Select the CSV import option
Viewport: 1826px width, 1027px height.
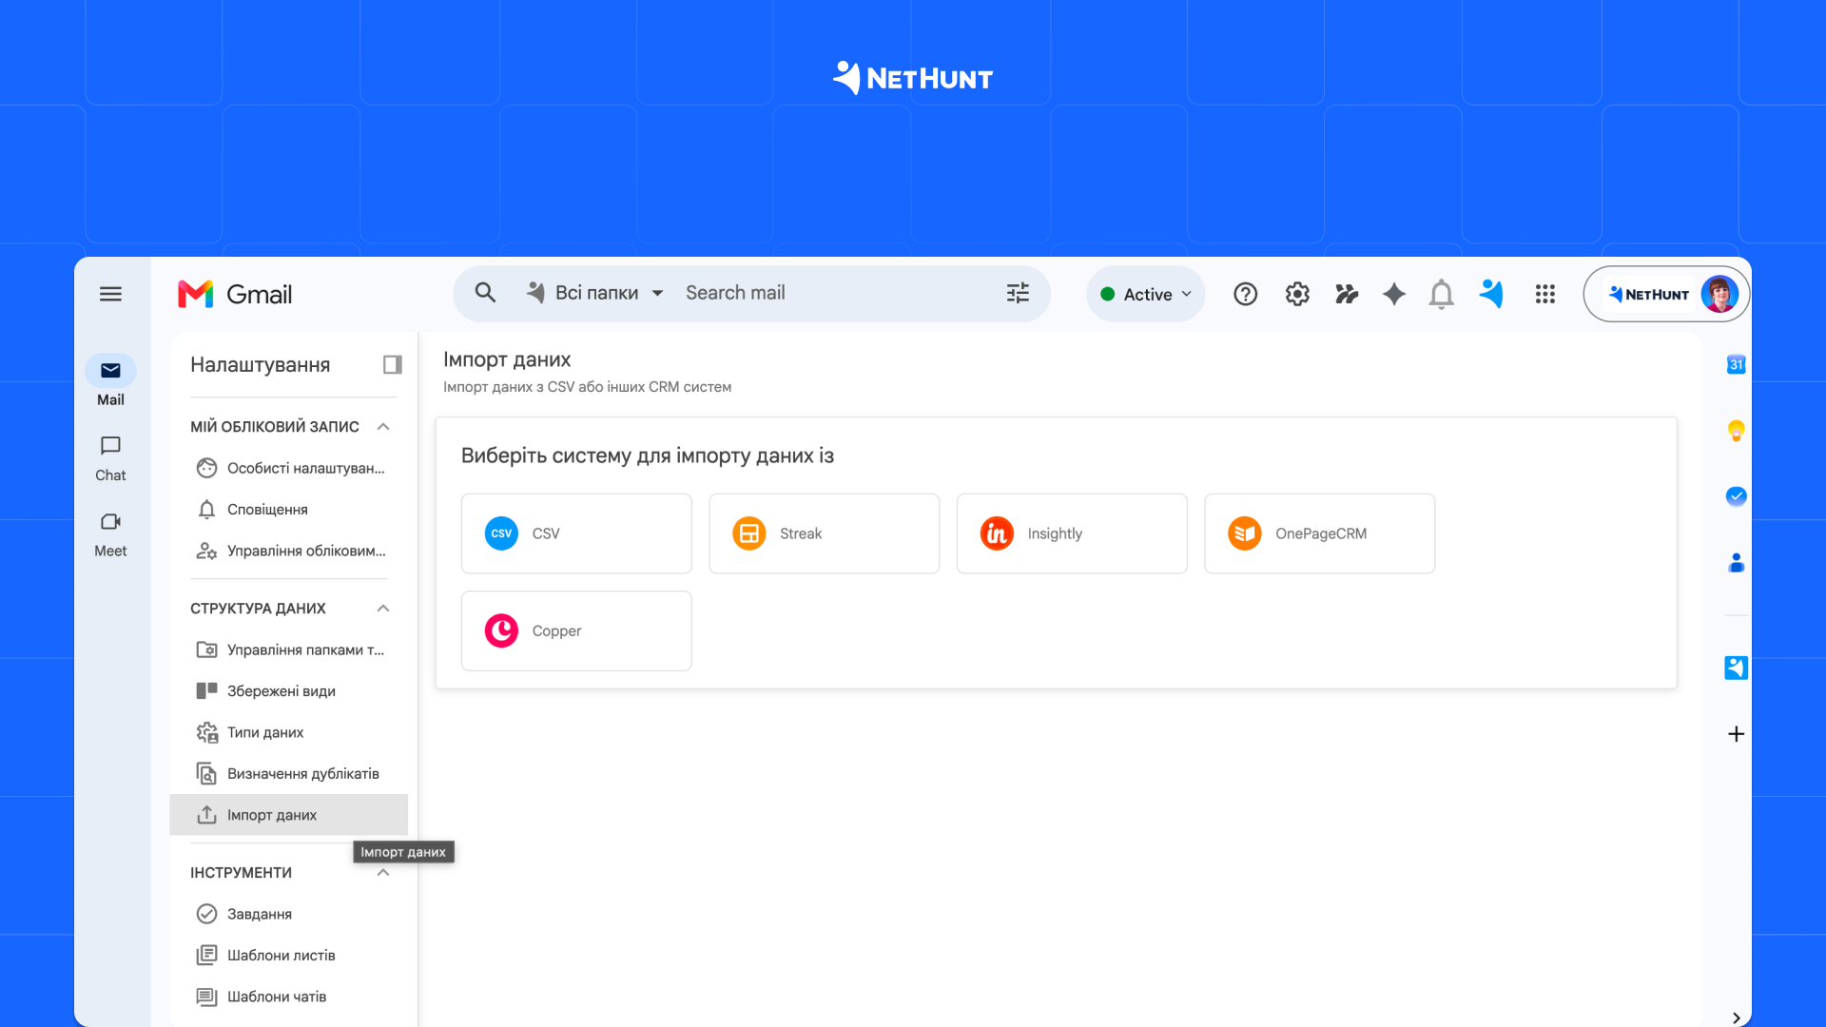(576, 533)
